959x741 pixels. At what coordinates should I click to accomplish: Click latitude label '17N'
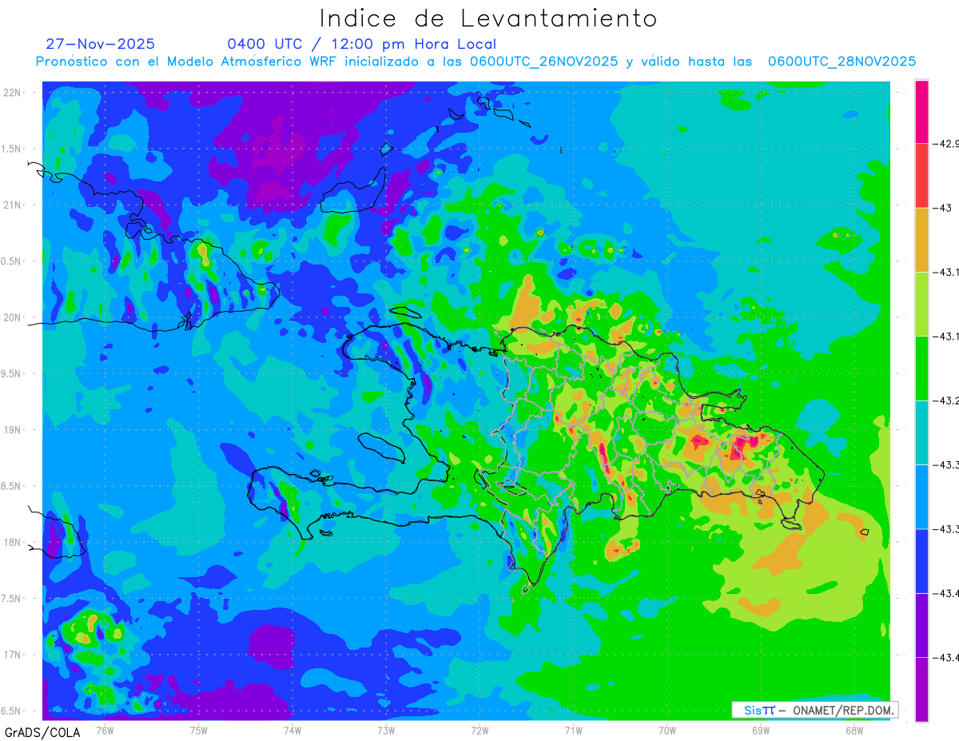pos(13,655)
